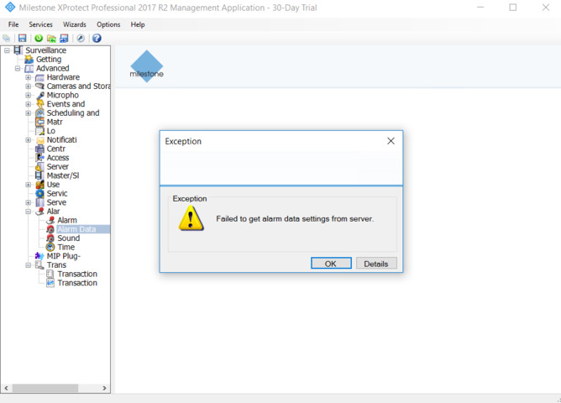Click the tree panel horizontal scrollbar
This screenshot has width=561, height=403.
coord(55,389)
